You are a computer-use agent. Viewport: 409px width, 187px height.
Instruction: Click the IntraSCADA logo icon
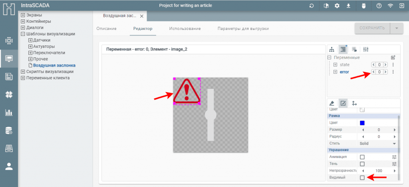tap(9, 9)
